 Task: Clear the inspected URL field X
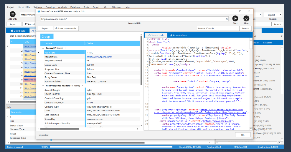coord(226,19)
